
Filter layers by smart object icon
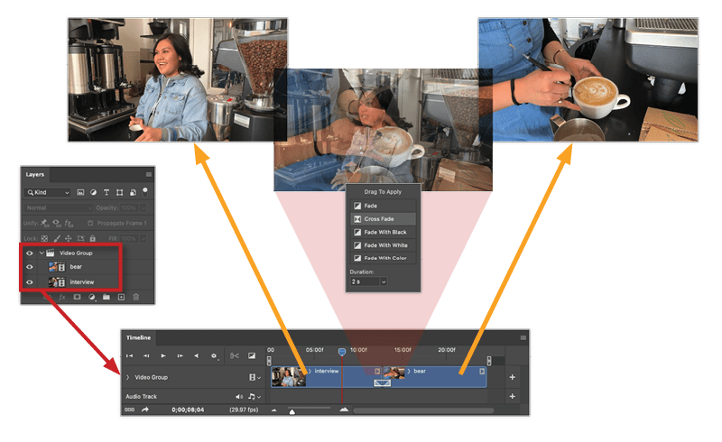click(133, 192)
